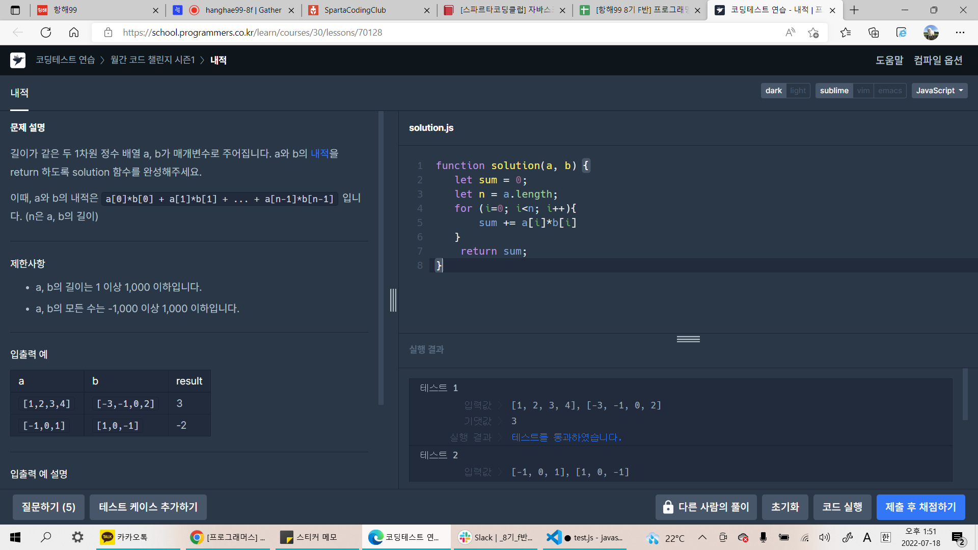Screen dimensions: 978x550
Task: Click the Programmers logo icon
Action: 18,60
